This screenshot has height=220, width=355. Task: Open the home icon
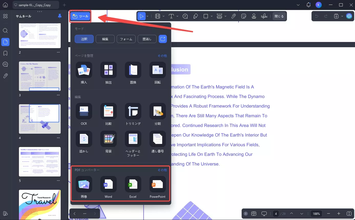pos(5,5)
